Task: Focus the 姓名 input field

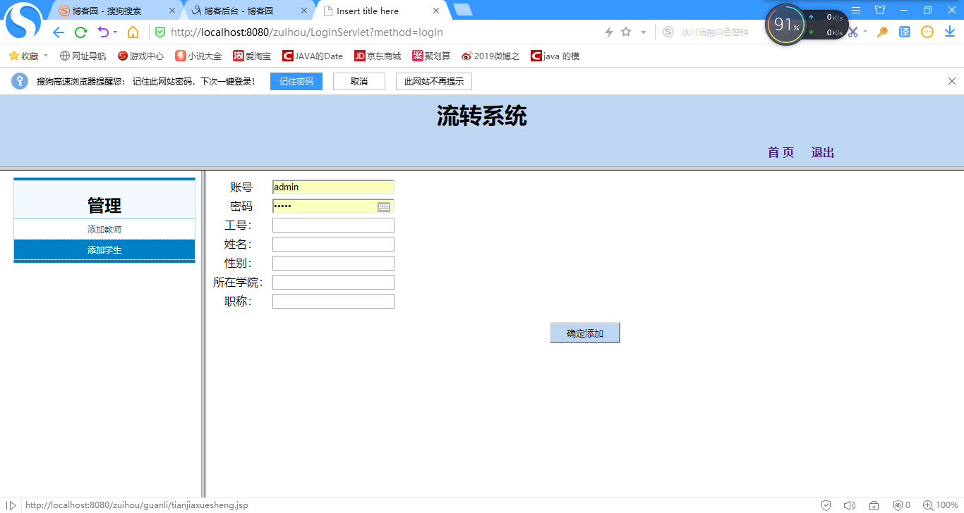Action: point(333,244)
